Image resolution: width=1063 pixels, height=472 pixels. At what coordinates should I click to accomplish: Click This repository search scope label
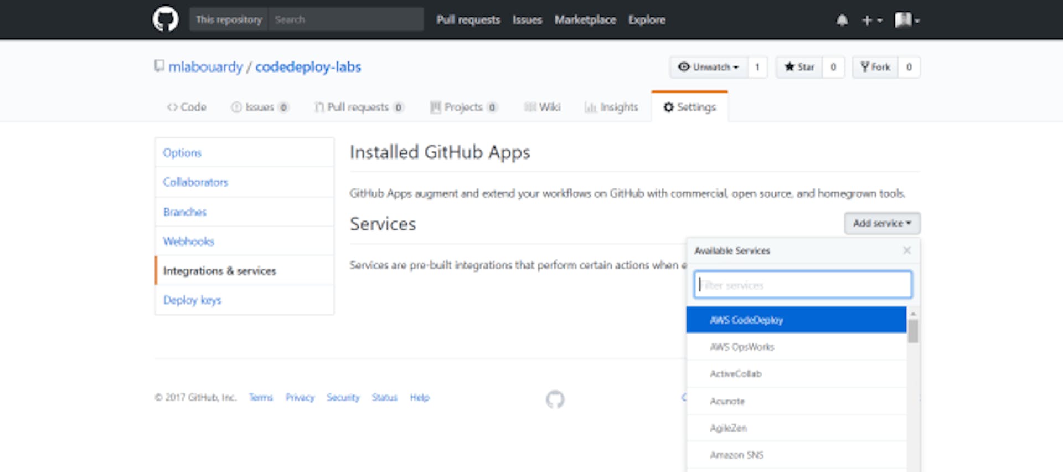pyautogui.click(x=229, y=19)
